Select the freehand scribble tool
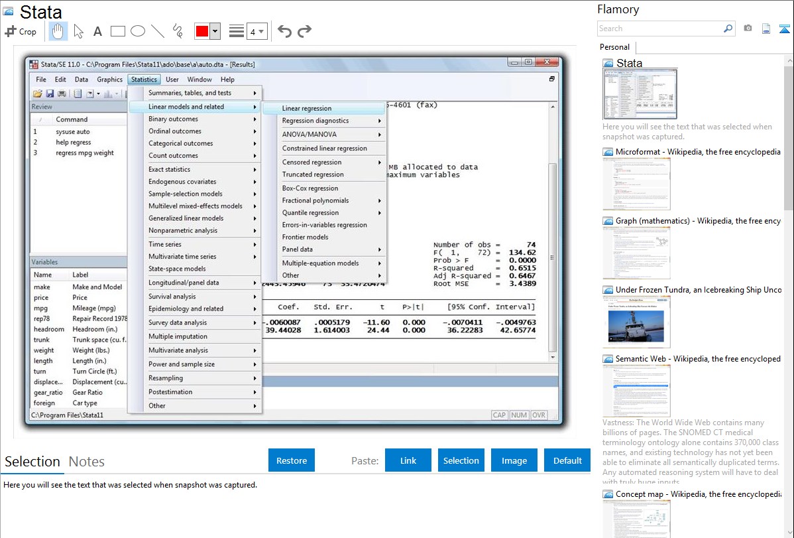This screenshot has width=794, height=538. click(x=177, y=31)
